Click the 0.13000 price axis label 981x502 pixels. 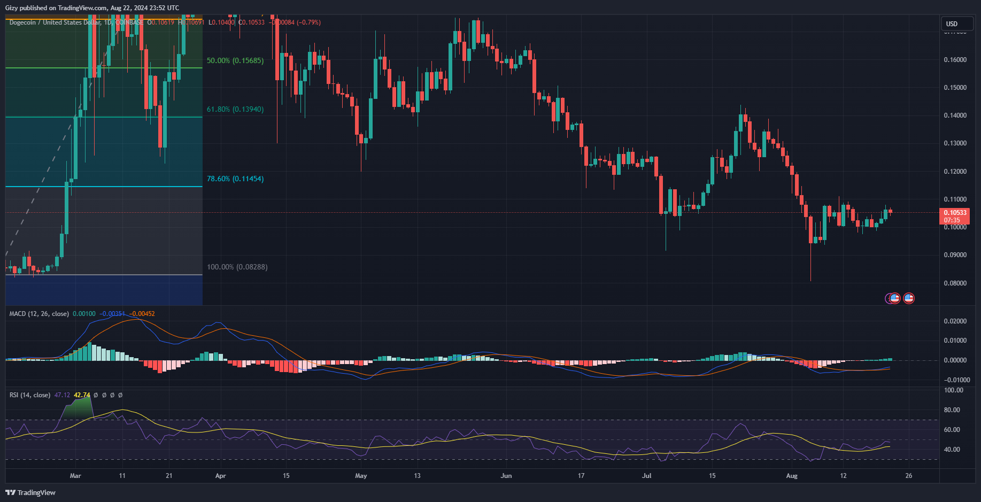click(x=955, y=143)
